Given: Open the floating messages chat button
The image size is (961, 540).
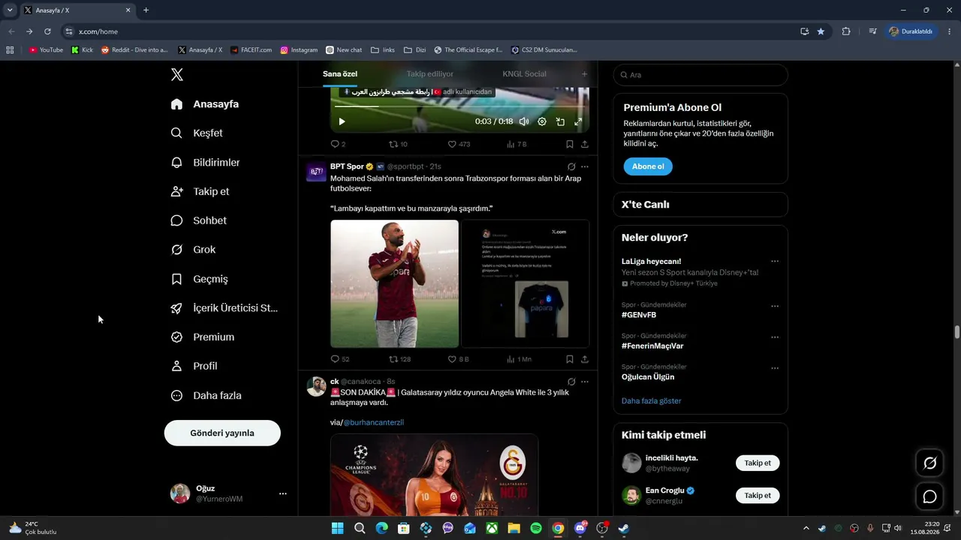Looking at the screenshot, I should point(929,496).
